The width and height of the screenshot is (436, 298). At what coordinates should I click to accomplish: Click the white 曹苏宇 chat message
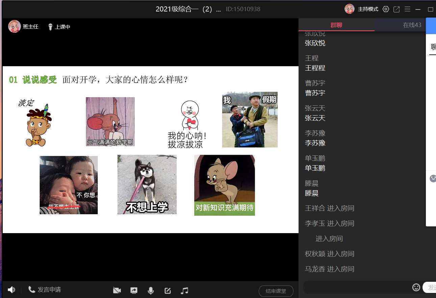pyautogui.click(x=315, y=93)
